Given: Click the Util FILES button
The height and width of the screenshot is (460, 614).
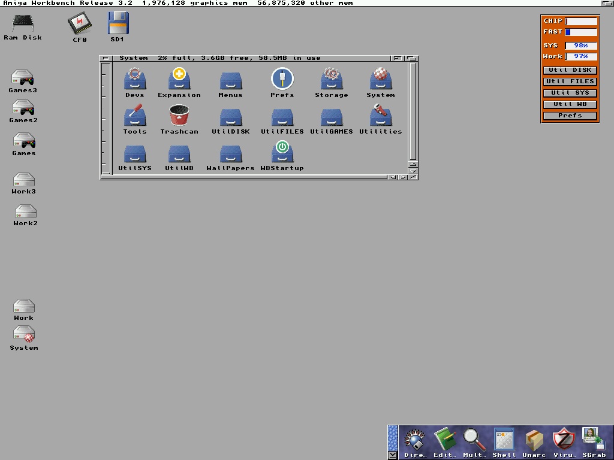Looking at the screenshot, I should tap(570, 81).
